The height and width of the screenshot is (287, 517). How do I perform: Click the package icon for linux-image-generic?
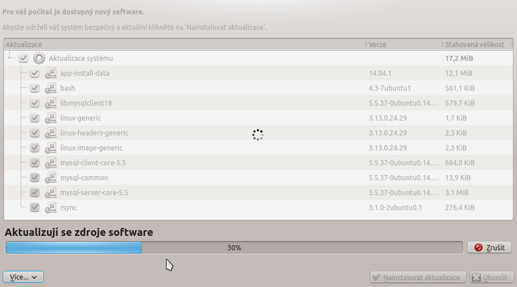[51, 148]
